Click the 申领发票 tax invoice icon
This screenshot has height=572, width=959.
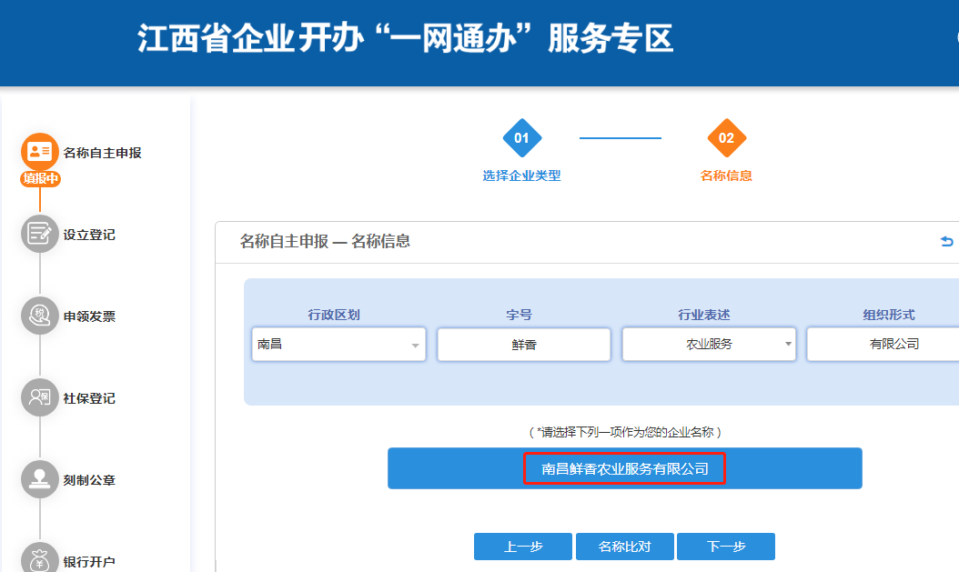(39, 316)
